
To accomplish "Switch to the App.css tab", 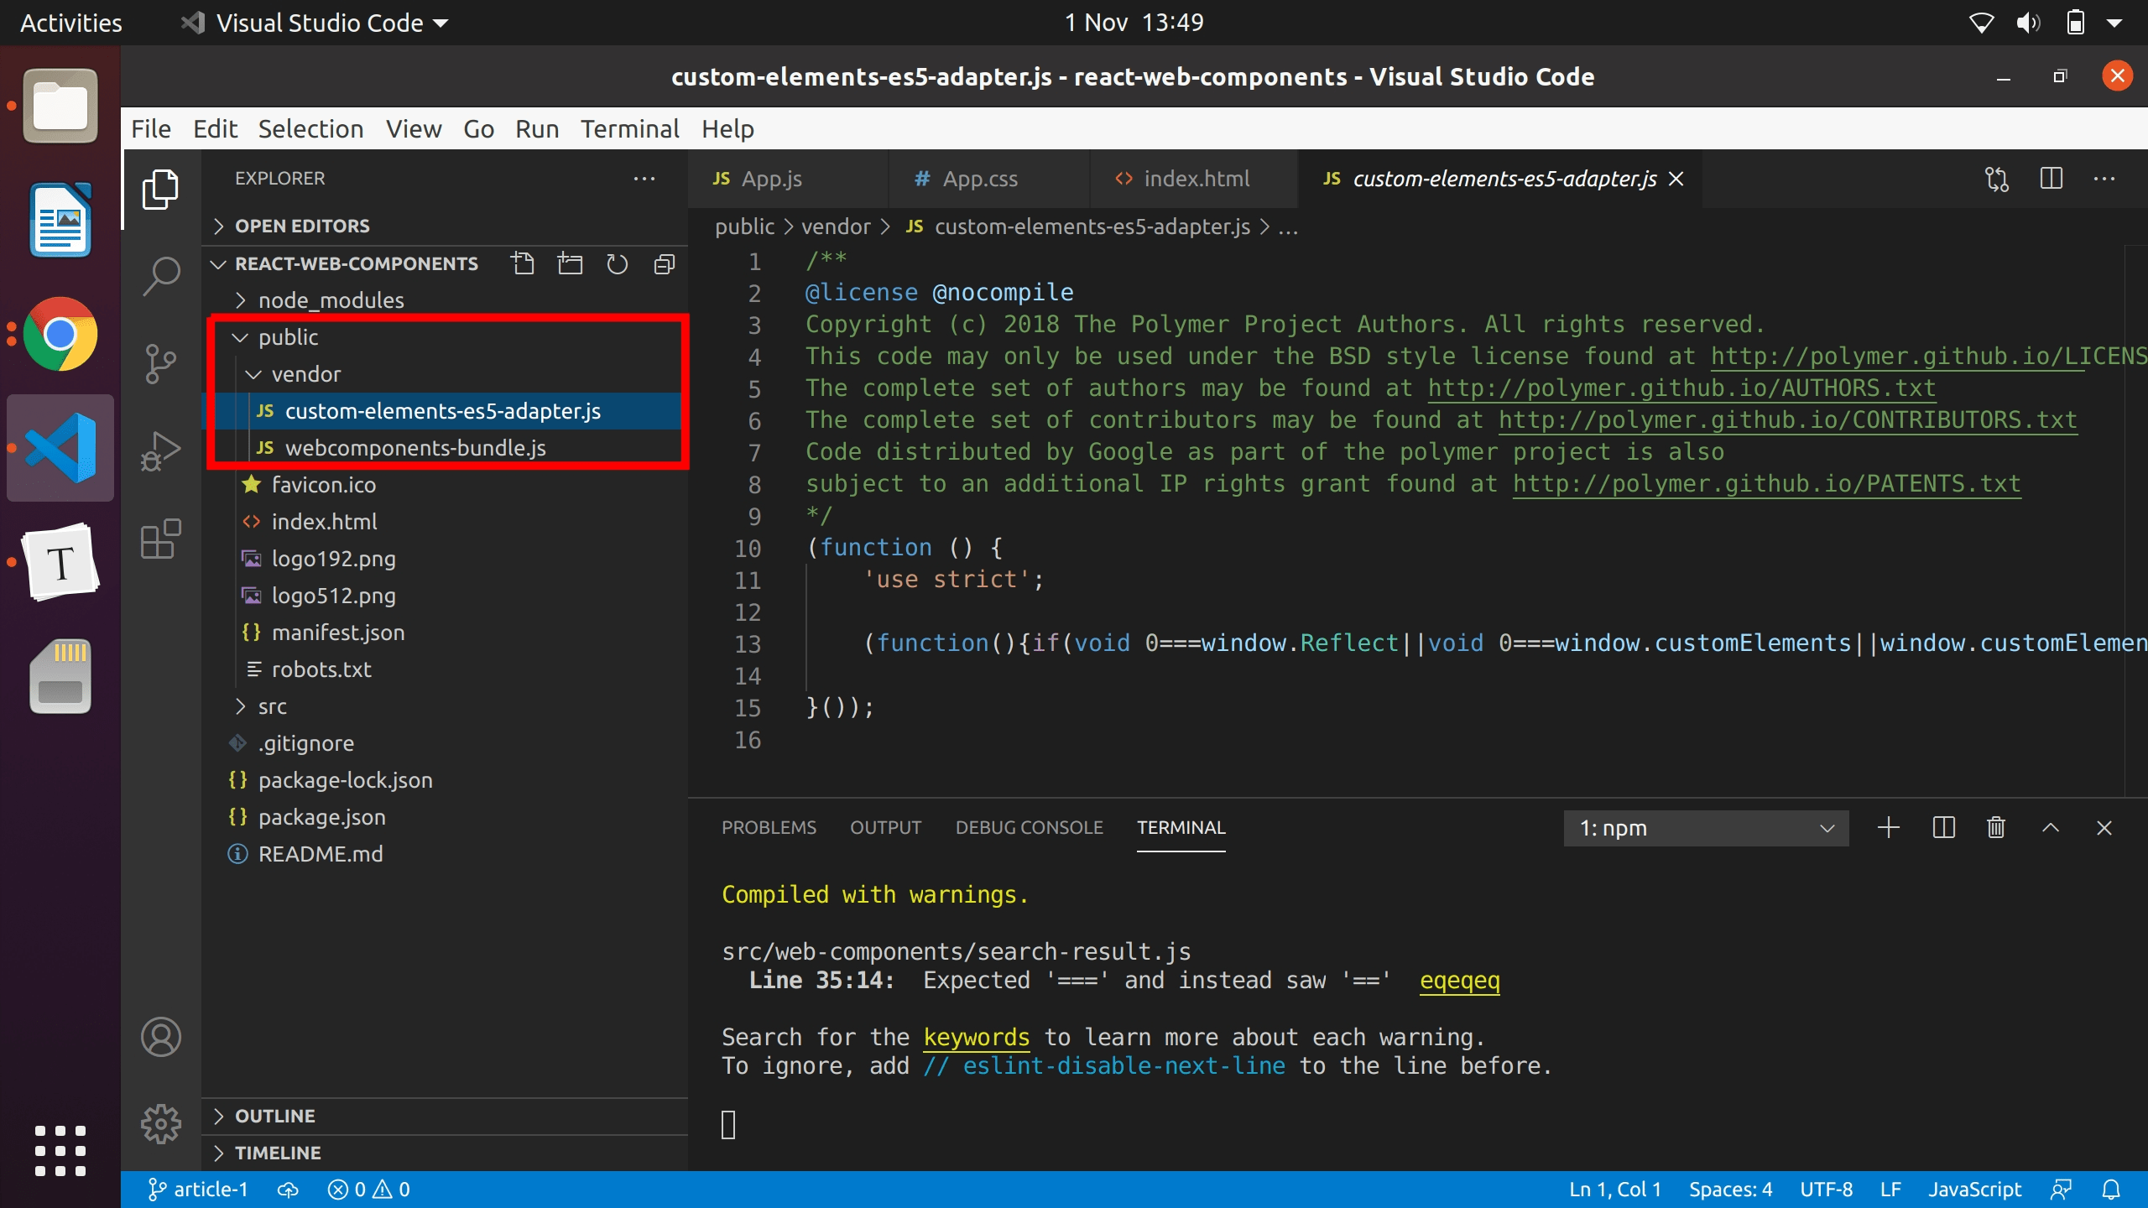I will point(980,178).
